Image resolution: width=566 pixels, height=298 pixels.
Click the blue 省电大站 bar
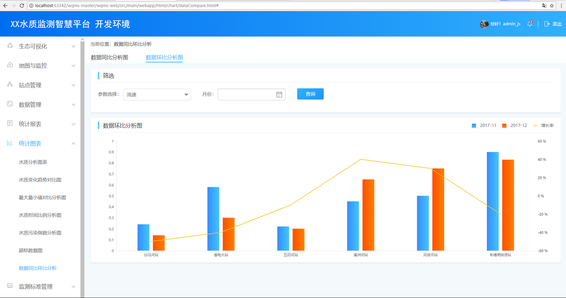coord(214,219)
